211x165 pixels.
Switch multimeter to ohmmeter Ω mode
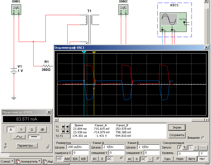coord(32,130)
